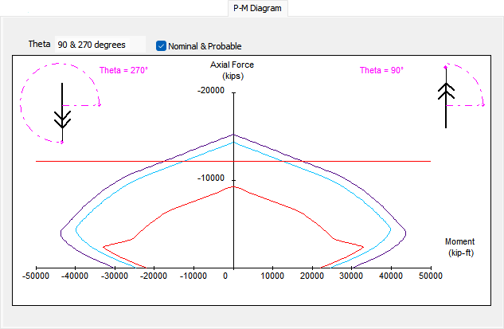Open the Theta angle dropdown

point(100,45)
